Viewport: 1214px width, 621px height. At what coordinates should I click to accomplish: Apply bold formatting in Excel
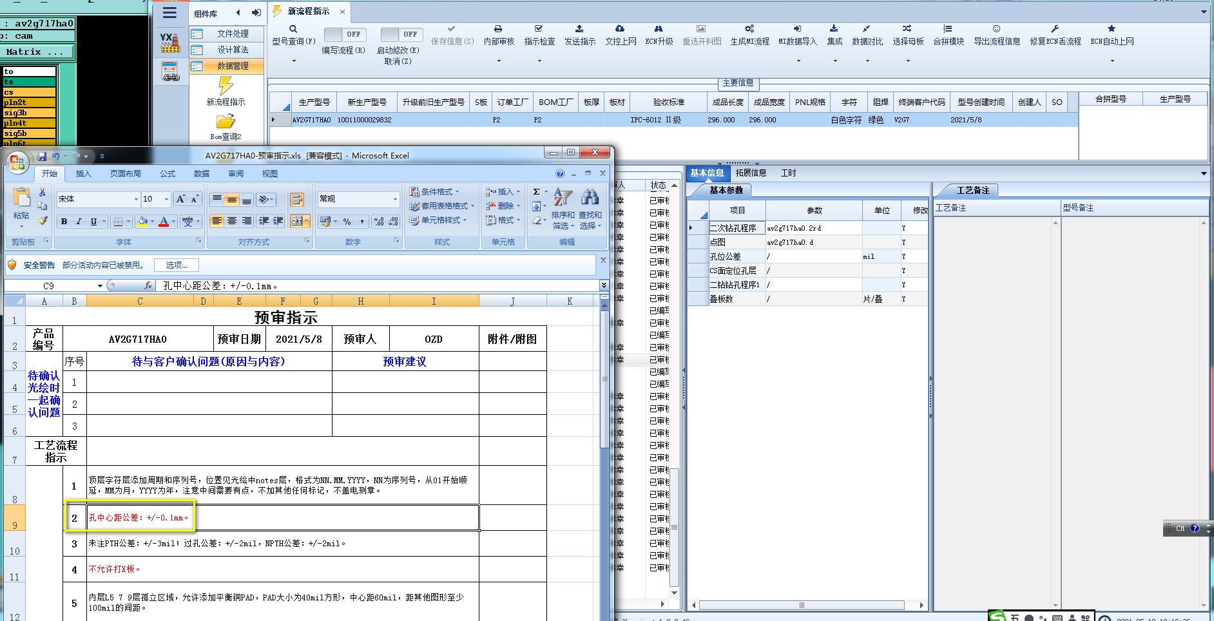click(64, 222)
